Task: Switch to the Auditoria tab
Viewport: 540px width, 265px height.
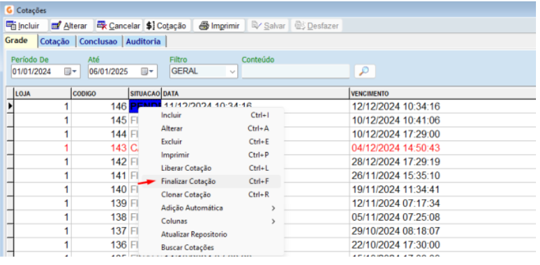Action: [144, 42]
